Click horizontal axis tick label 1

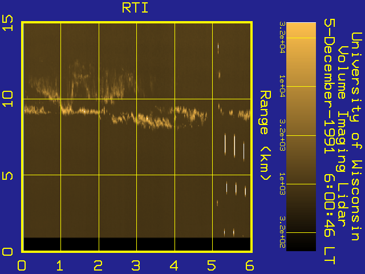click(x=60, y=265)
